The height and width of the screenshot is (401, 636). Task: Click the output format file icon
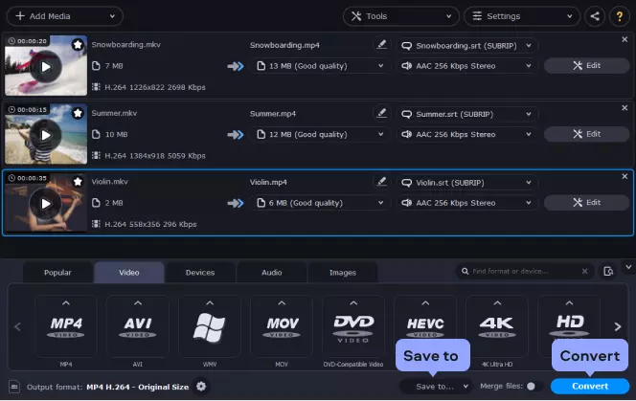(14, 387)
